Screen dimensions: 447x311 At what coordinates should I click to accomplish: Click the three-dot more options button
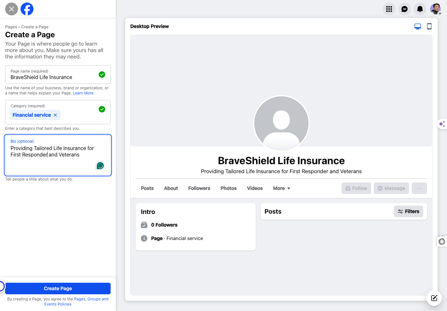tap(419, 188)
